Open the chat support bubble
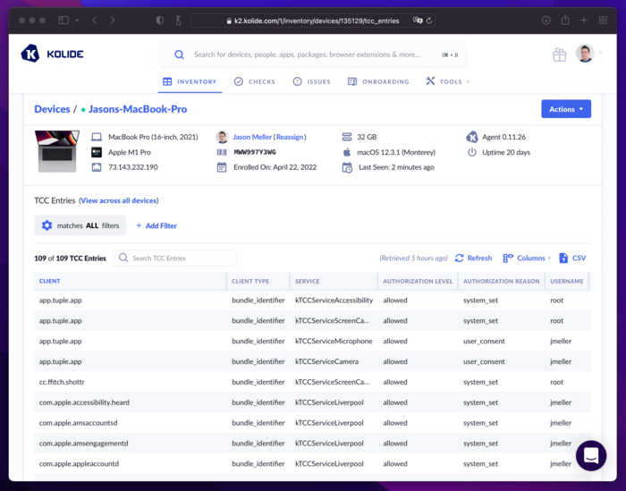Screen dimensions: 626x491 591,455
